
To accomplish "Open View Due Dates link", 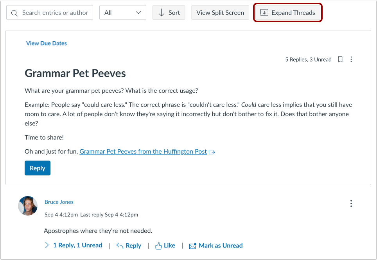I will (47, 43).
